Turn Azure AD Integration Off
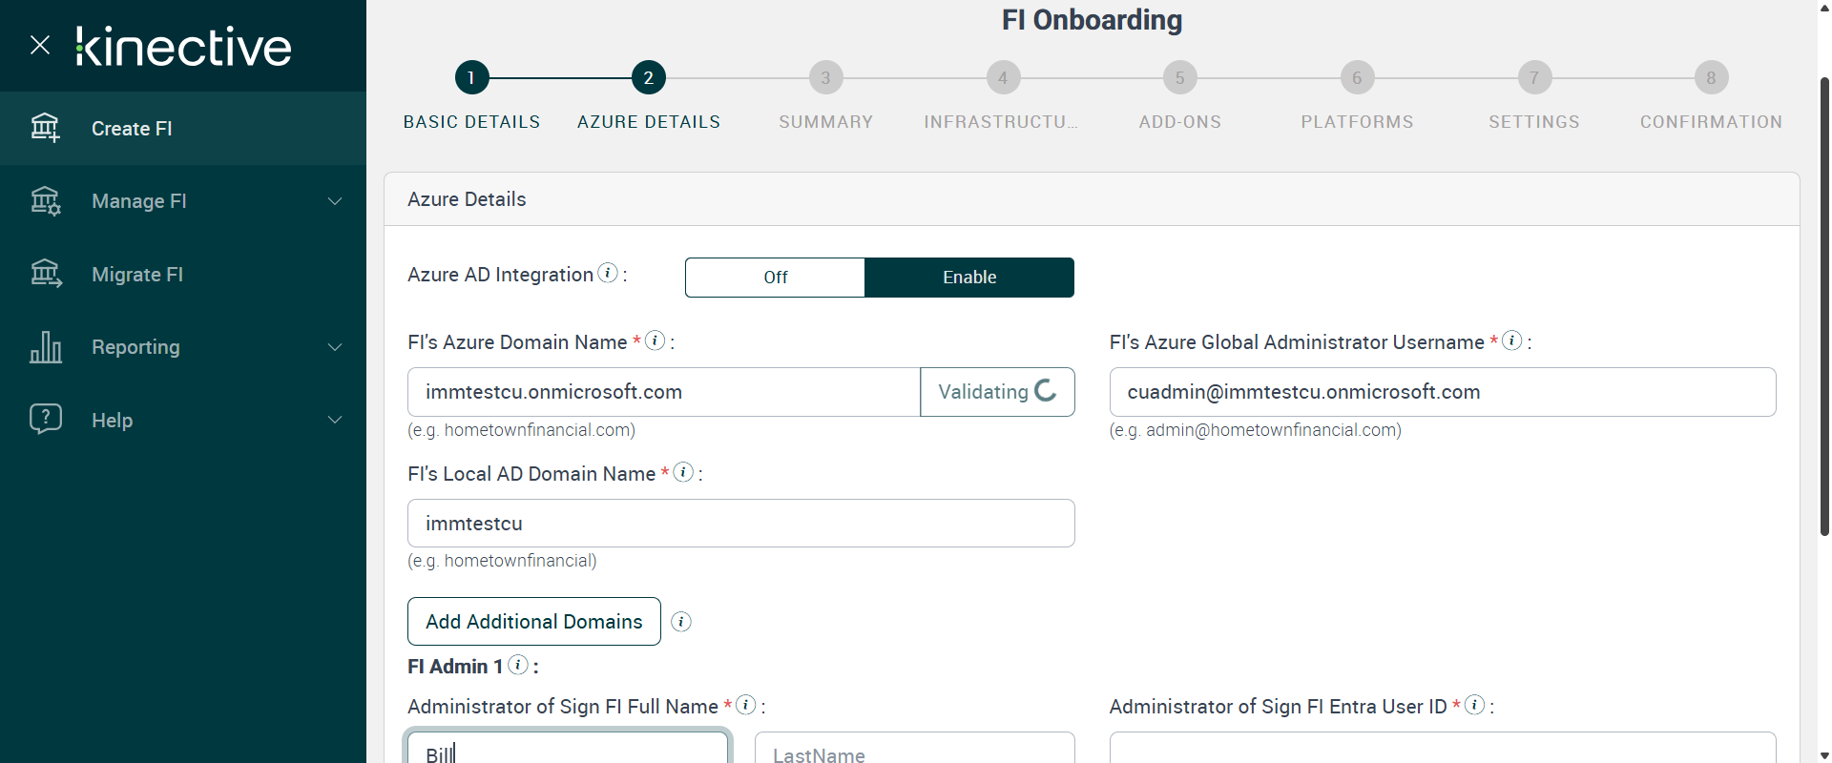The image size is (1832, 763). (775, 278)
